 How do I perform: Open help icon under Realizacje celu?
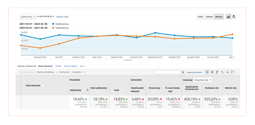point(212,91)
